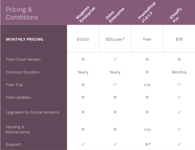Click the check mark for Odoo Free Trial
Viewport: 195px width, 150px height.
coord(115,85)
